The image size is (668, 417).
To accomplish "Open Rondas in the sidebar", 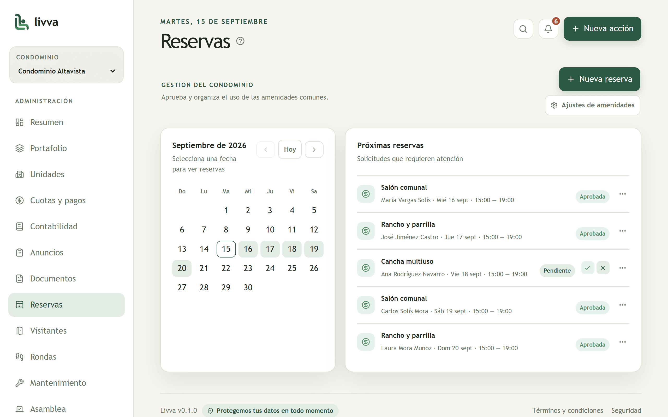I will 67,357.
